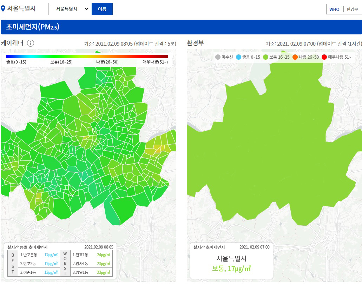Click the PM2.5 color gradient scale bar
Screen dimensions: 362x284
pos(87,56)
